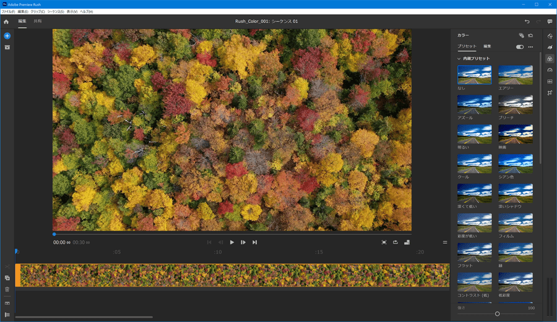This screenshot has height=322, width=557.
Task: Click the Undo arrow icon
Action: coord(527,22)
